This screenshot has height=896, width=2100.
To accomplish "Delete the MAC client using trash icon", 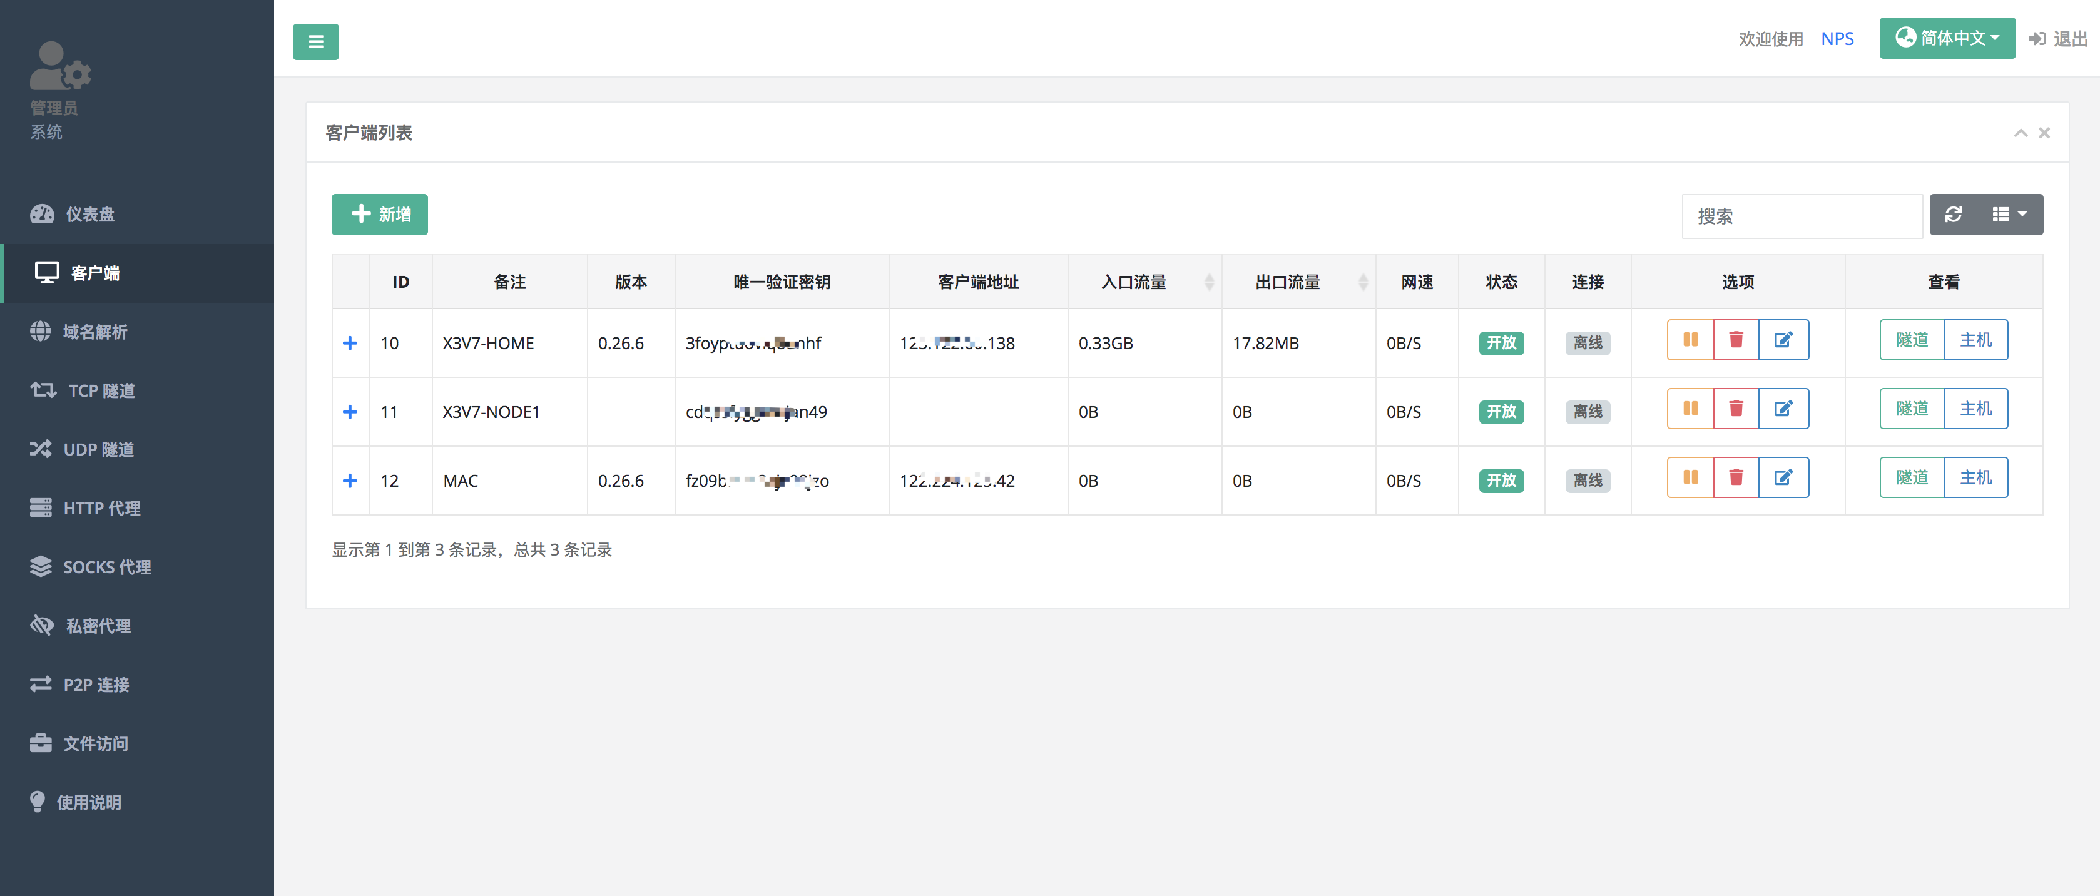I will 1736,477.
